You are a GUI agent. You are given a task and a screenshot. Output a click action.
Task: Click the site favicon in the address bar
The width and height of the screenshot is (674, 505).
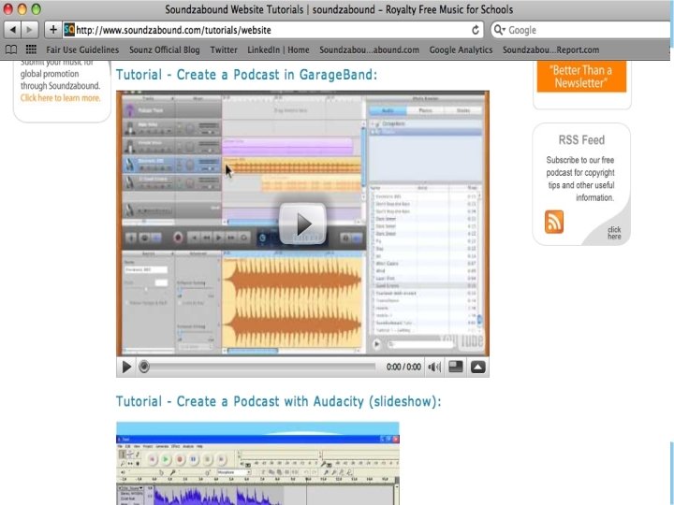coord(69,30)
